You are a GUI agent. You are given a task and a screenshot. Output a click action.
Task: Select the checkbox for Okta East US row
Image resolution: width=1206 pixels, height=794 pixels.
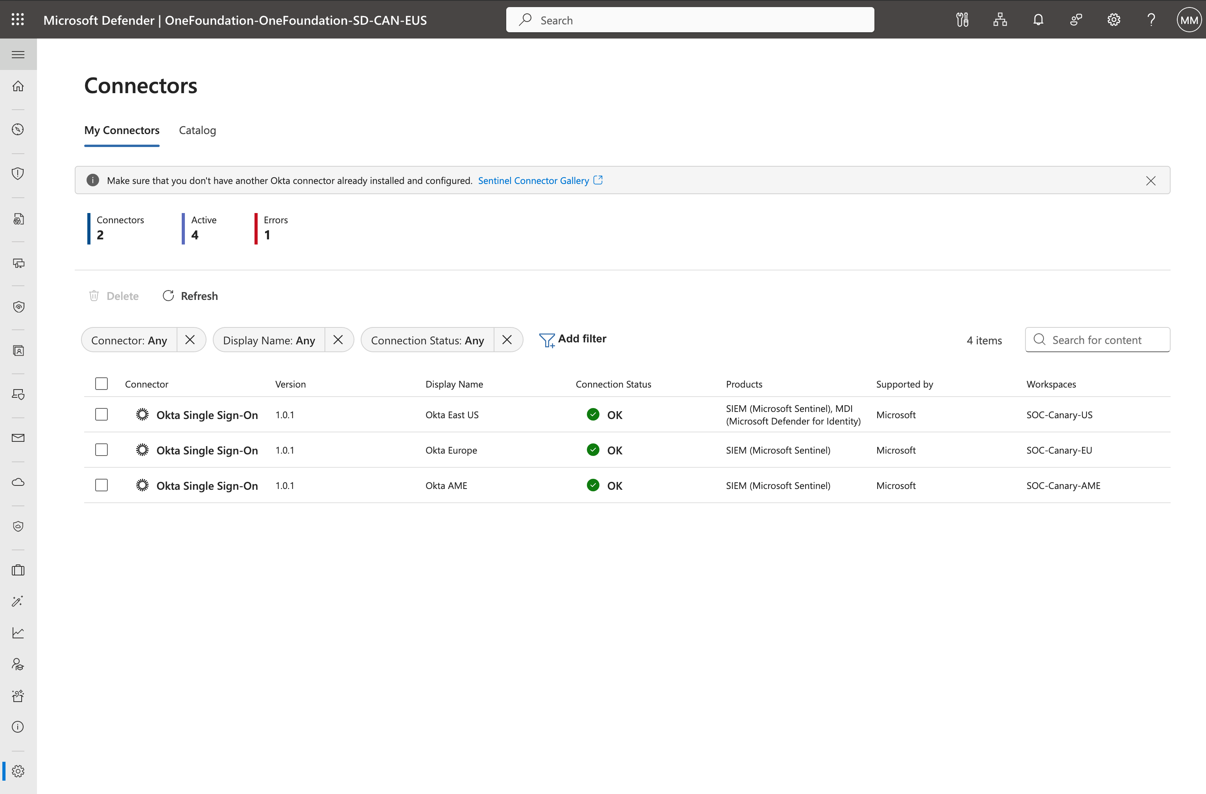tap(101, 414)
